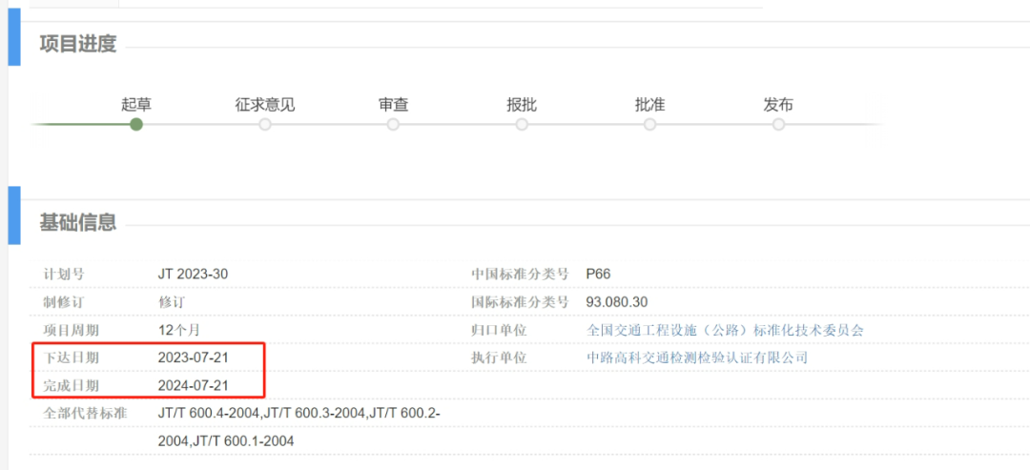Viewport: 1030px width, 470px height.
Task: Click the 发布 stage text label
Action: (x=778, y=104)
